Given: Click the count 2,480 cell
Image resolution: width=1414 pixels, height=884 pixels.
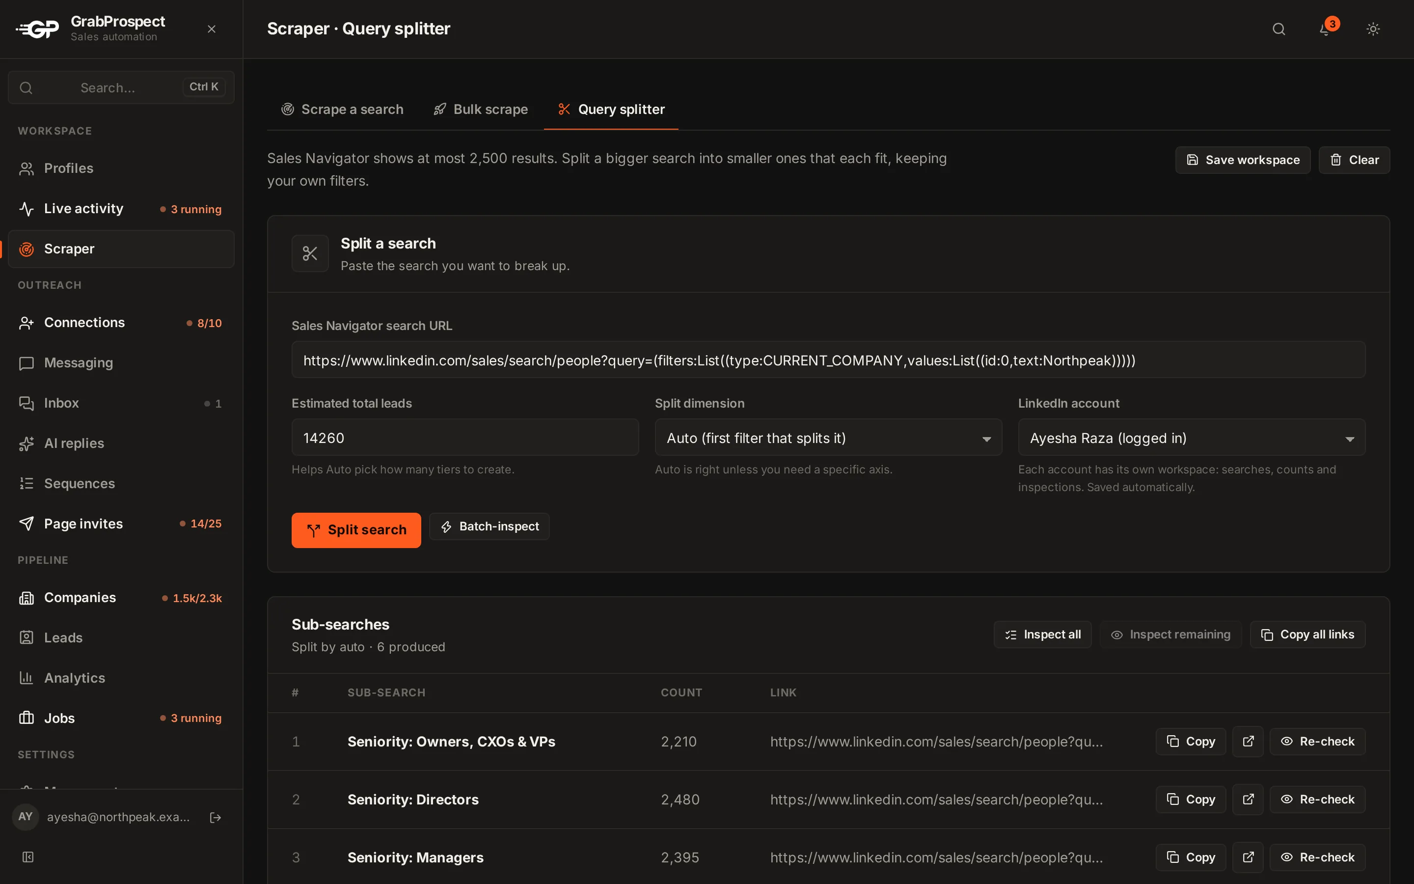Looking at the screenshot, I should [x=680, y=800].
